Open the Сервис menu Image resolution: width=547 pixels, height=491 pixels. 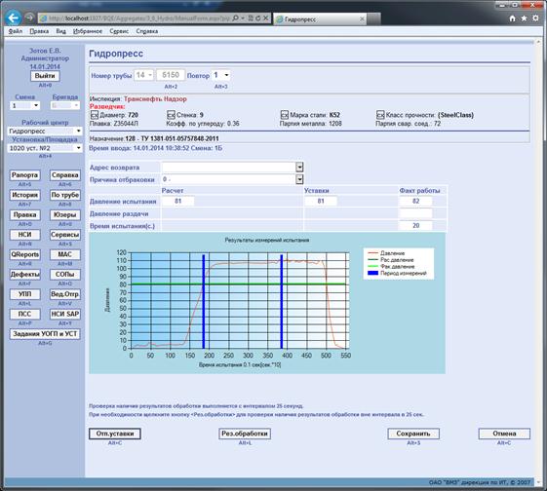click(119, 31)
